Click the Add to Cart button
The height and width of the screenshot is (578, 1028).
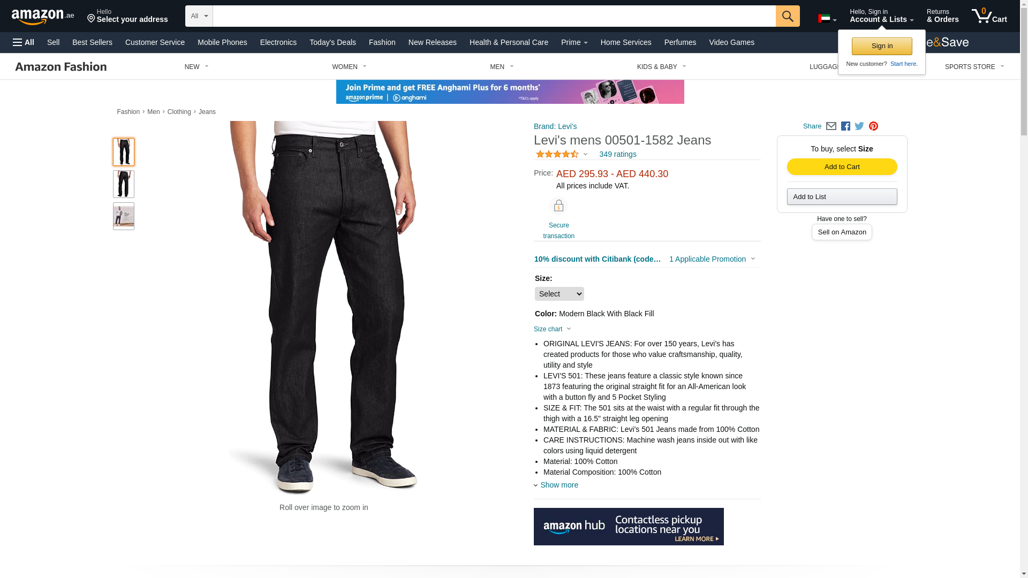click(x=842, y=167)
